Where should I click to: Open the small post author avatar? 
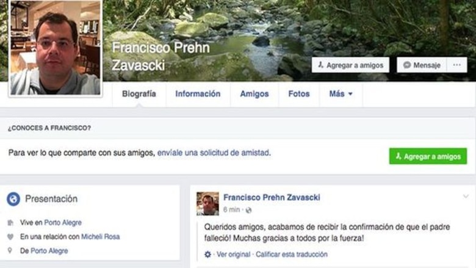207,204
